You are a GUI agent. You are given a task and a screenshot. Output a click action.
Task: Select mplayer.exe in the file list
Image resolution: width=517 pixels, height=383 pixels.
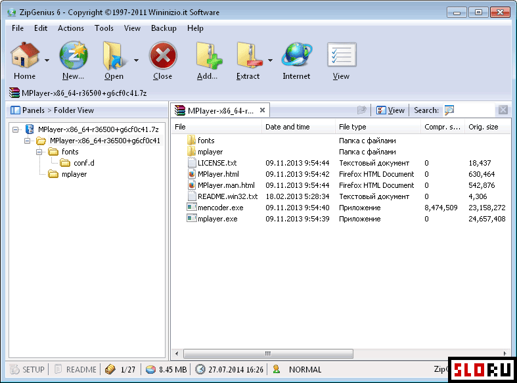point(217,219)
